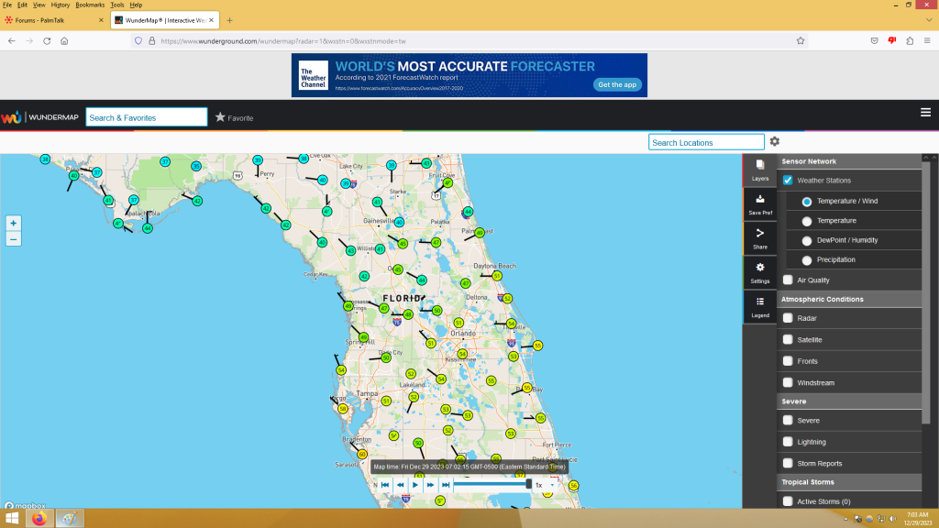Enable the Fronts layer checkbox
This screenshot has height=528, width=939.
pos(788,361)
